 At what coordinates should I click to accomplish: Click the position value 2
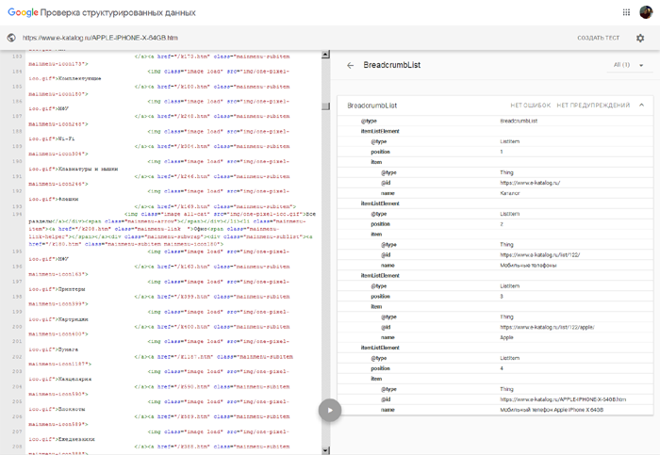pos(502,224)
